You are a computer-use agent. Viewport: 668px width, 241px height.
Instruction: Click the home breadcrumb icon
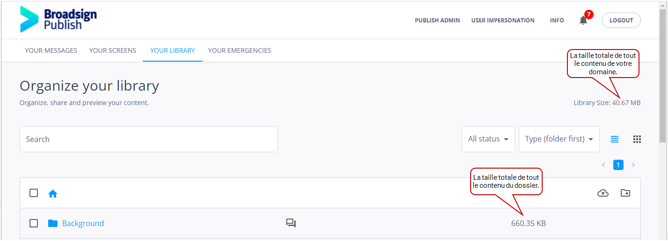pos(53,193)
